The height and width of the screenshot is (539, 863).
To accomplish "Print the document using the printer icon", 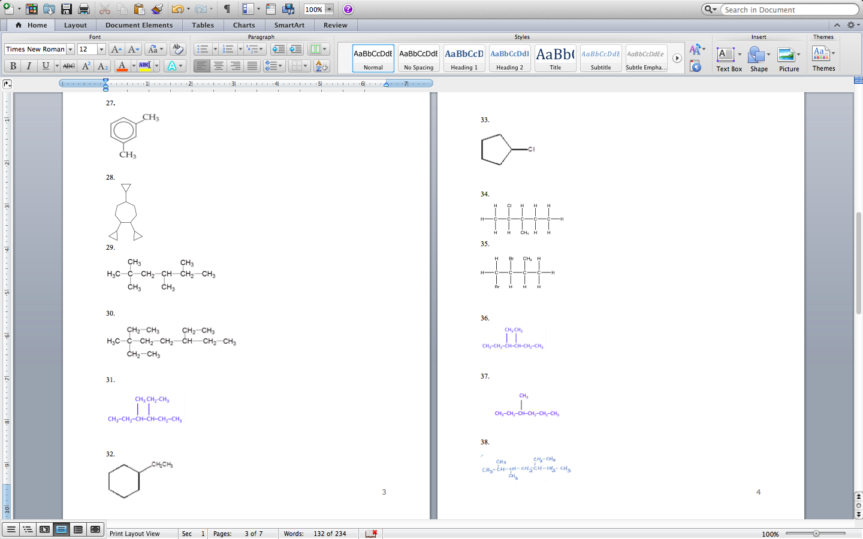I will point(84,9).
